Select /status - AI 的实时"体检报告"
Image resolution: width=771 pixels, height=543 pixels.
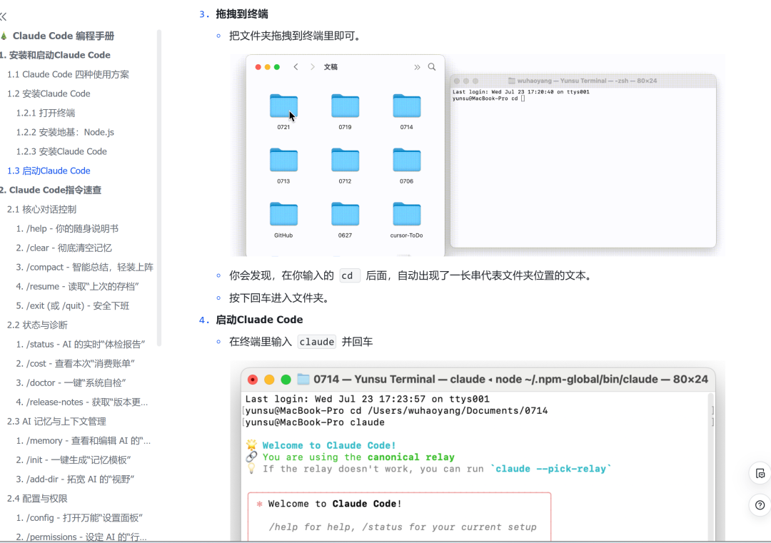click(x=81, y=345)
